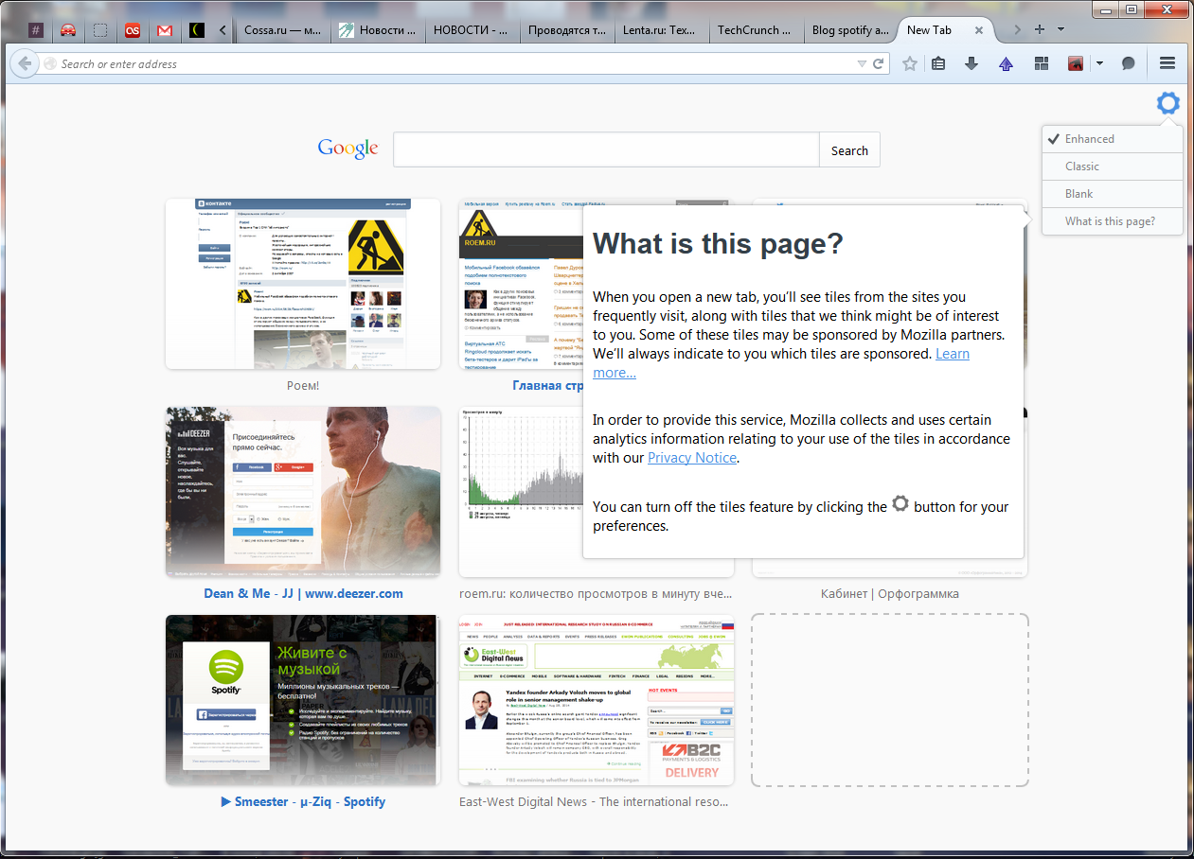Open a new tab with the plus
Viewport: 1194px width, 859px height.
[x=1040, y=30]
